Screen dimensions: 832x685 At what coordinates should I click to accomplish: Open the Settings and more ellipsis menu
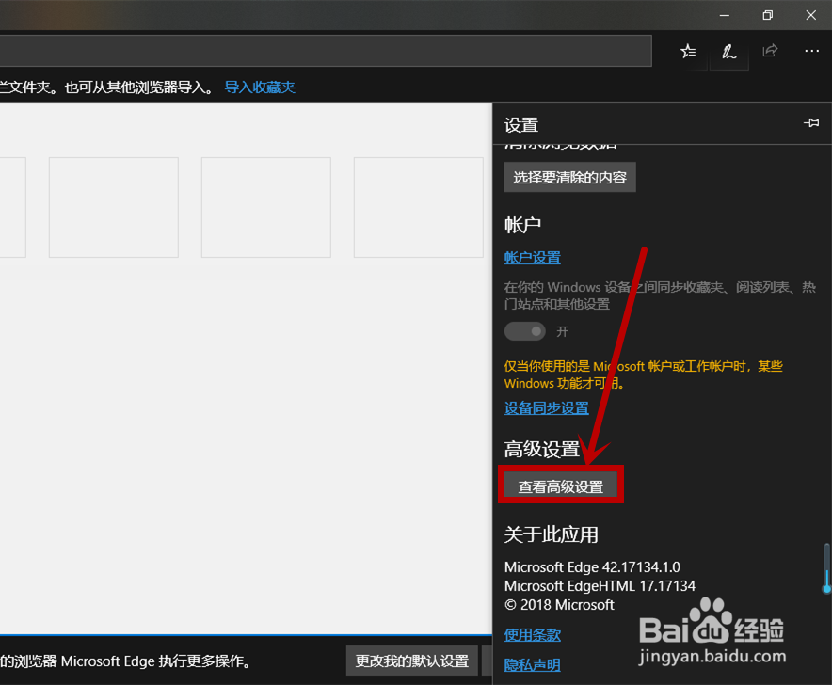point(811,51)
